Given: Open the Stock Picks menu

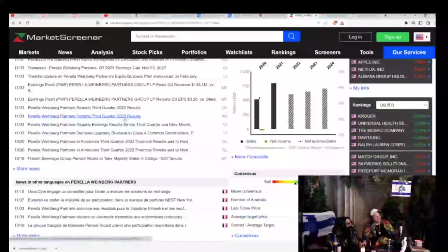Looking at the screenshot, I should pyautogui.click(x=147, y=52).
